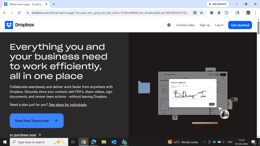This screenshot has width=260, height=146.
Task: Bookmark the page with the star icon
Action: pos(202,13)
